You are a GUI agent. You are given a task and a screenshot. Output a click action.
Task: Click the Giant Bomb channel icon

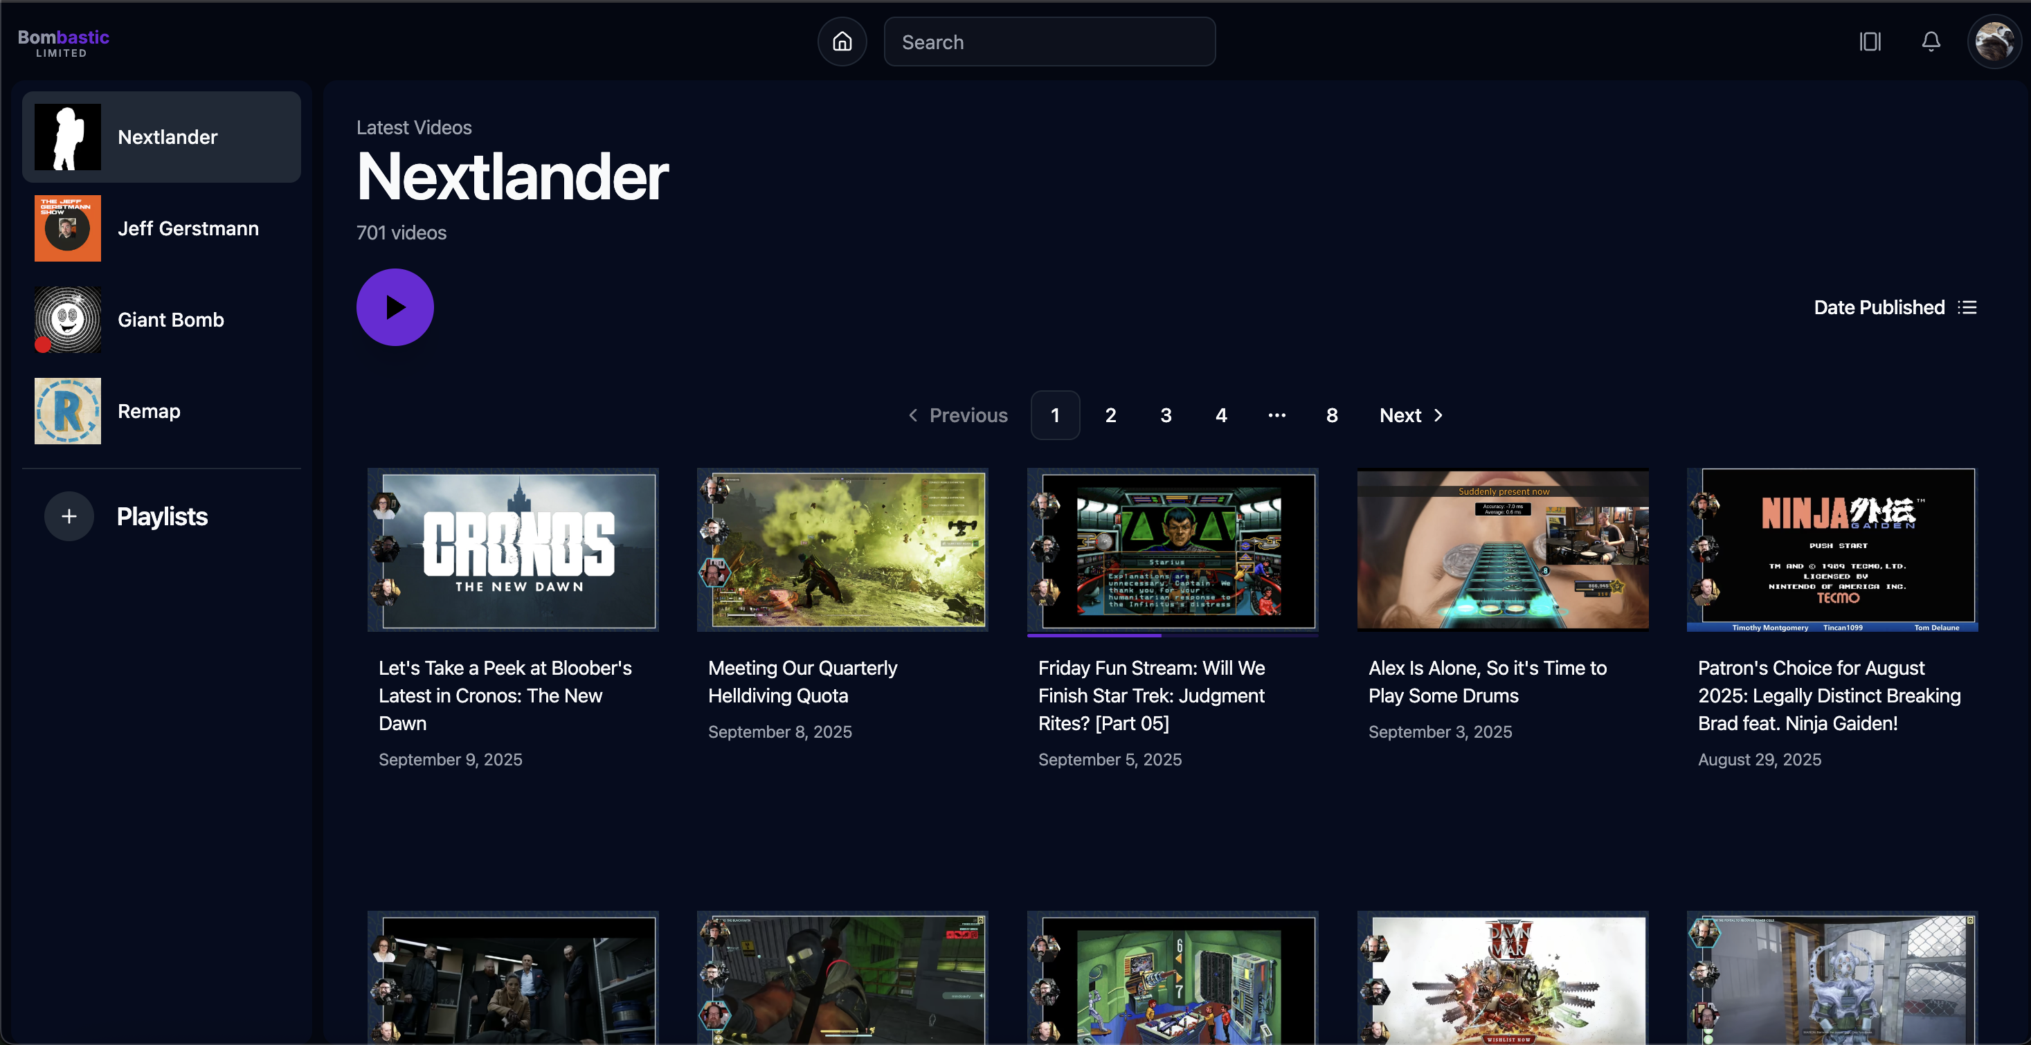68,320
